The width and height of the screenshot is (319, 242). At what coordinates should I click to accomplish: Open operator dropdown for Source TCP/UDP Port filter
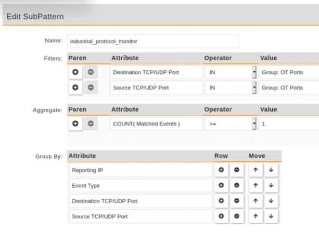(x=254, y=87)
